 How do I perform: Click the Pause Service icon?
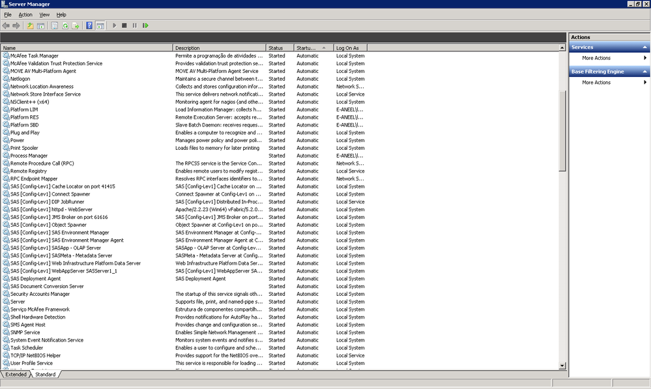(134, 26)
